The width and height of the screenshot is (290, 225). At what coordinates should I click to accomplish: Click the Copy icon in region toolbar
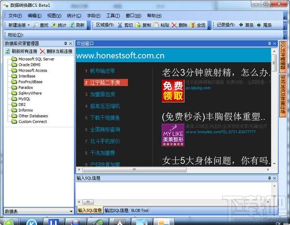click(138, 25)
